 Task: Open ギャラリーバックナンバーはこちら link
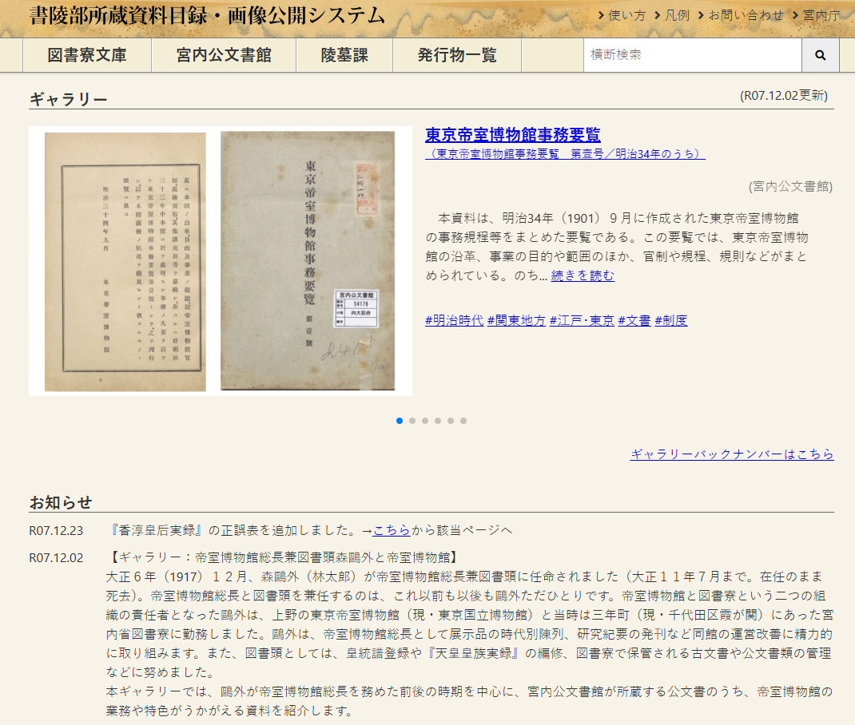click(732, 454)
